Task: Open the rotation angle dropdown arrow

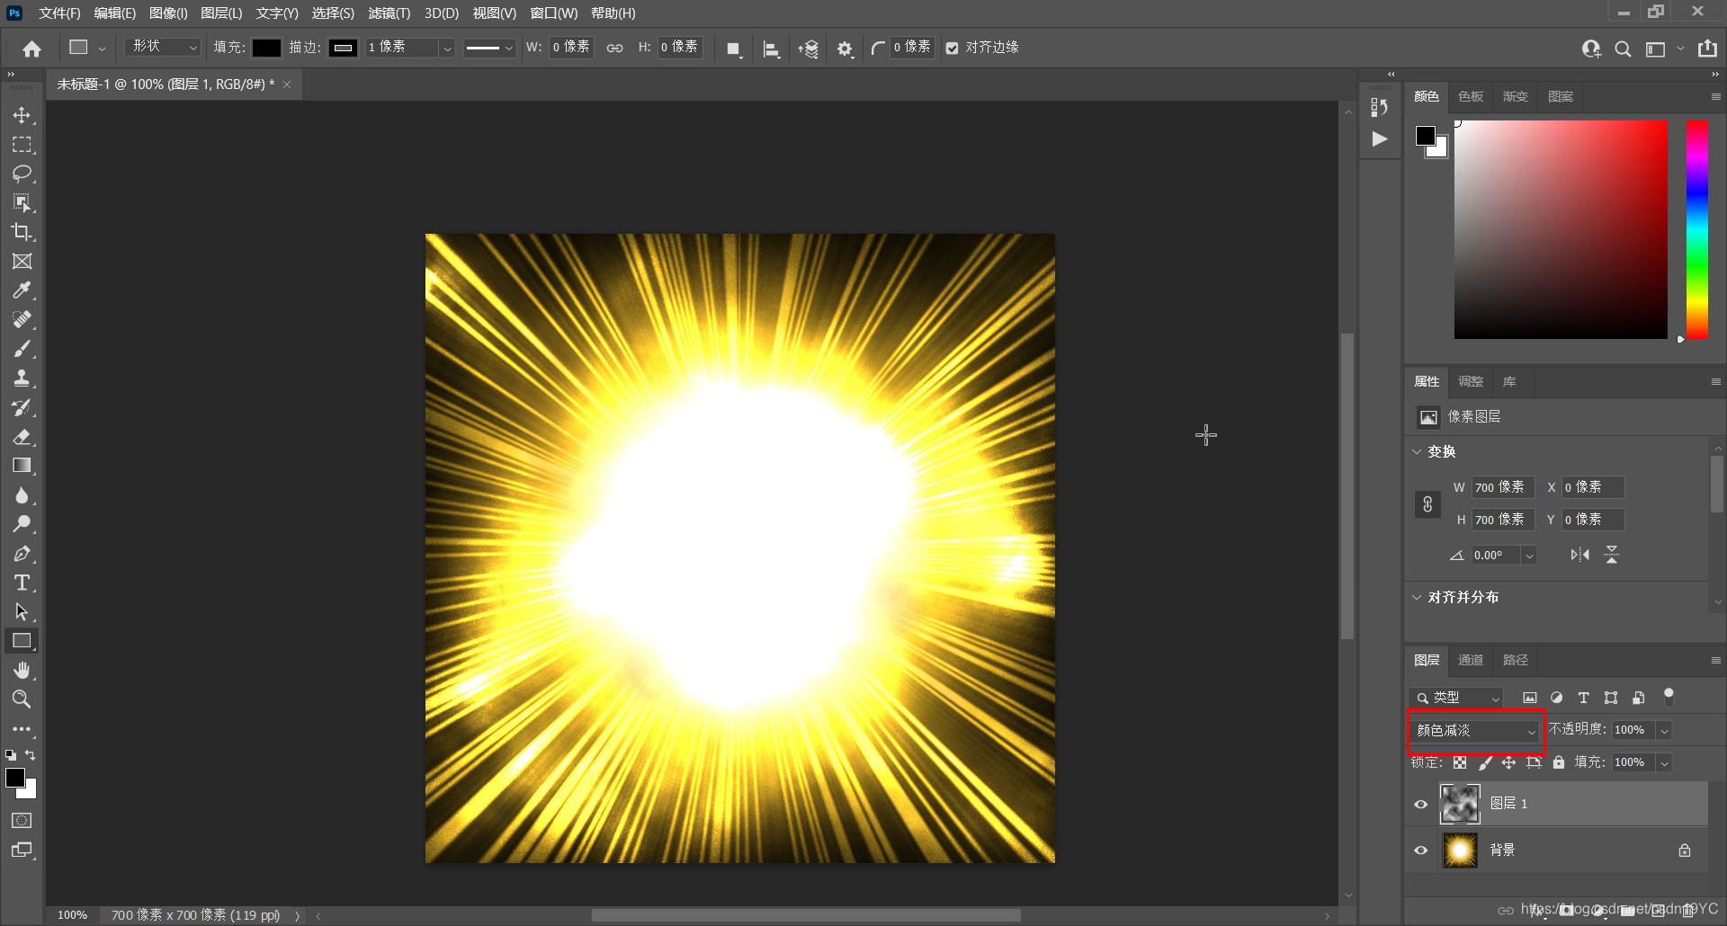Action: (1528, 556)
